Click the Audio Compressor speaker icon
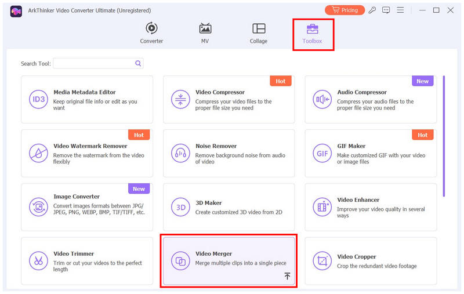 [322, 99]
